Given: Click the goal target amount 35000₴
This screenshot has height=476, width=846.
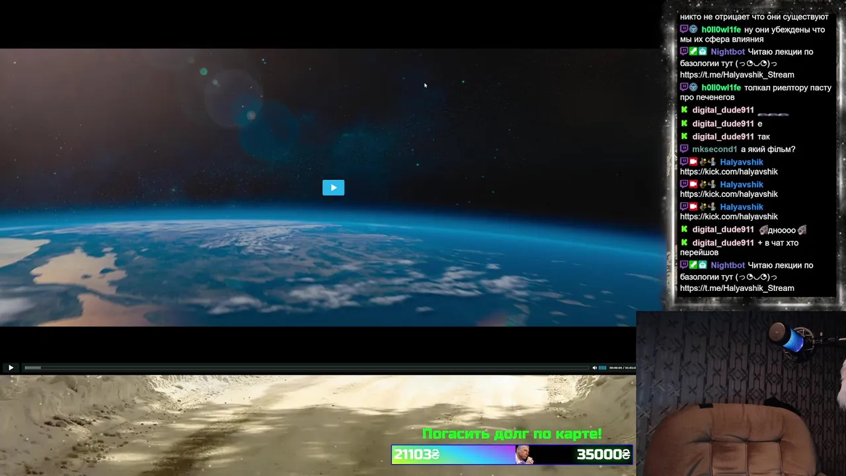Looking at the screenshot, I should (603, 454).
